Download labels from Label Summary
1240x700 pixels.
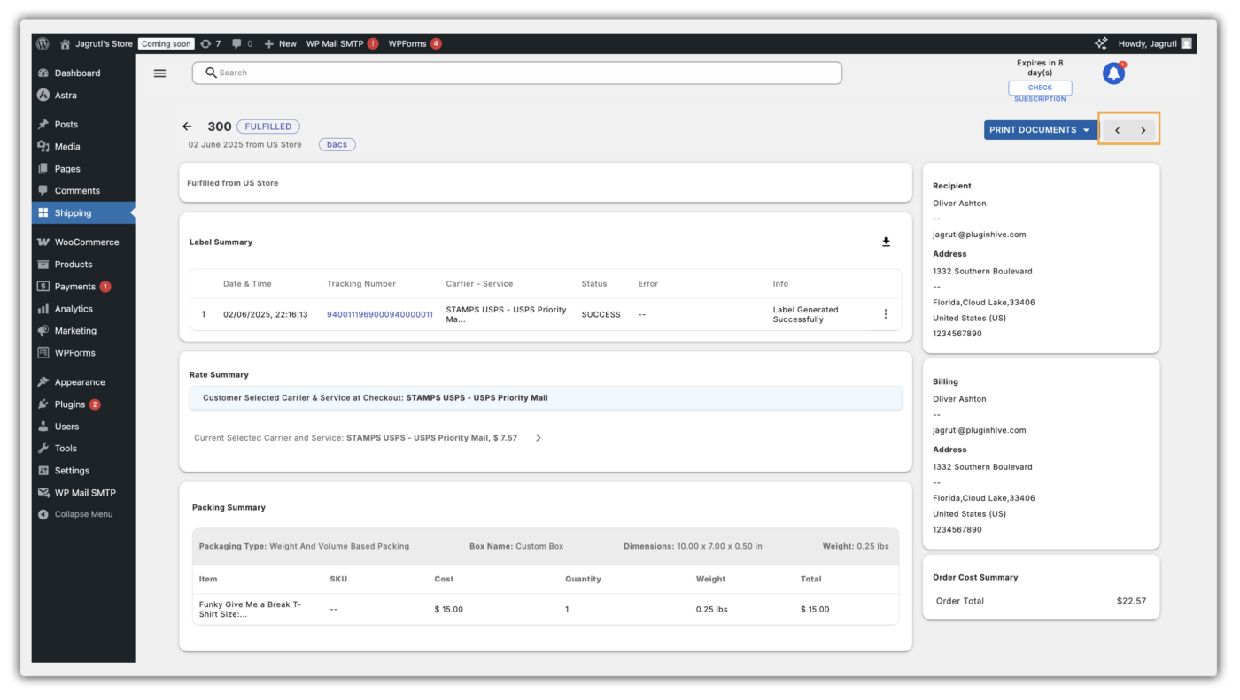click(x=886, y=242)
